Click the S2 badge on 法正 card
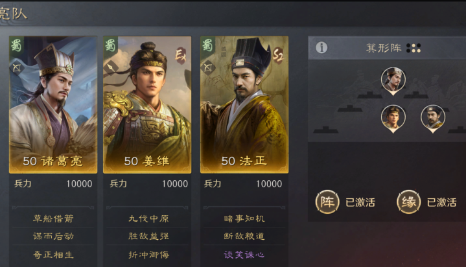The height and width of the screenshot is (267, 466). tap(278, 56)
